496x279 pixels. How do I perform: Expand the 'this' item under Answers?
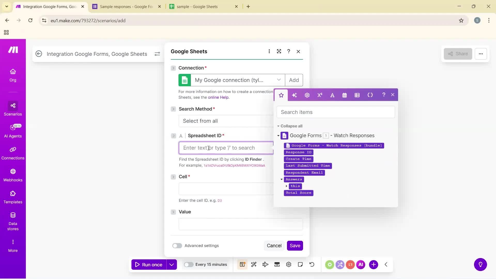pos(286,186)
